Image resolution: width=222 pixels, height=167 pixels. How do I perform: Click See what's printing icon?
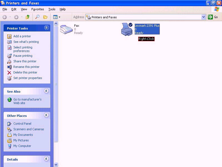[x=9, y=42]
